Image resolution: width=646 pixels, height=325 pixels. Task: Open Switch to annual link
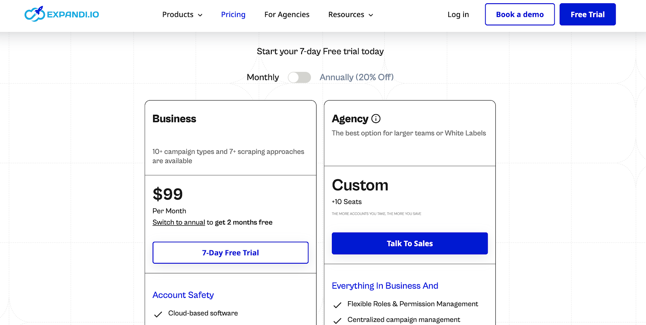coord(178,222)
